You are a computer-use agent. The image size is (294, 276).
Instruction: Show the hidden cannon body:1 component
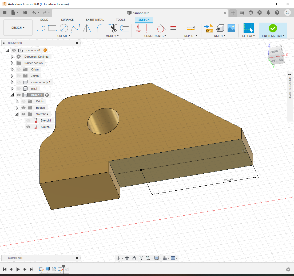coord(18,82)
